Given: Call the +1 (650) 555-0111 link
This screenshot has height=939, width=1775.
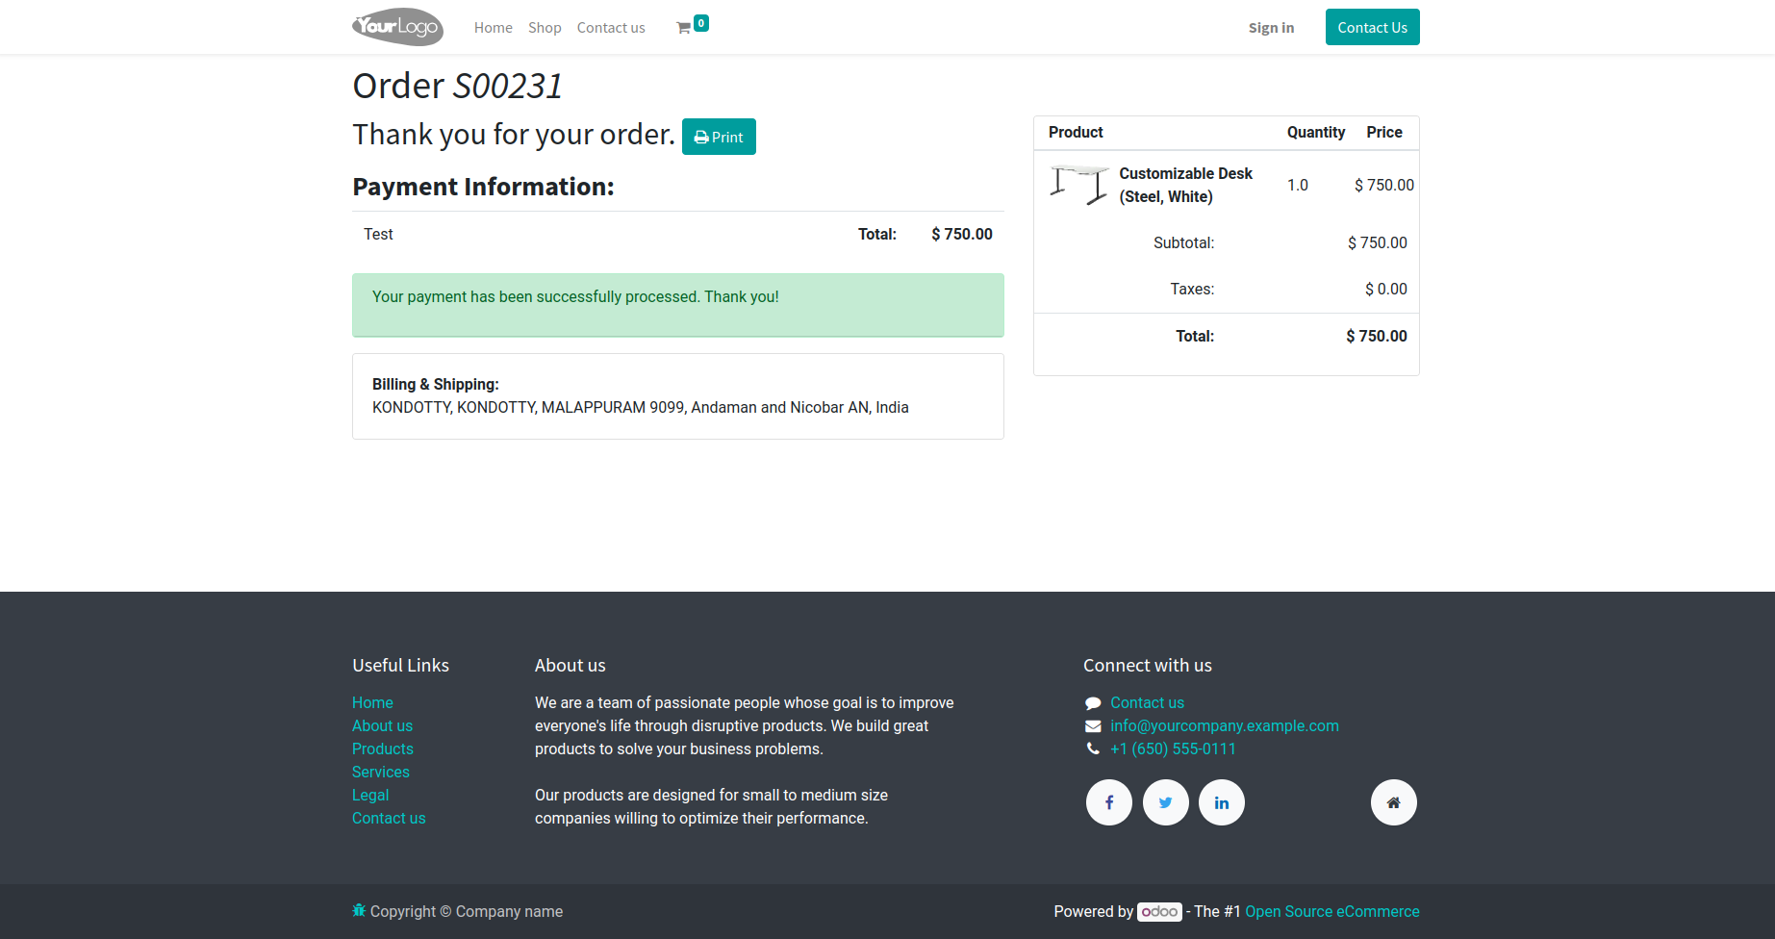Looking at the screenshot, I should pos(1173,749).
